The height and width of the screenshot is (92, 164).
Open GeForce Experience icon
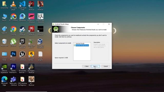pos(4,66)
